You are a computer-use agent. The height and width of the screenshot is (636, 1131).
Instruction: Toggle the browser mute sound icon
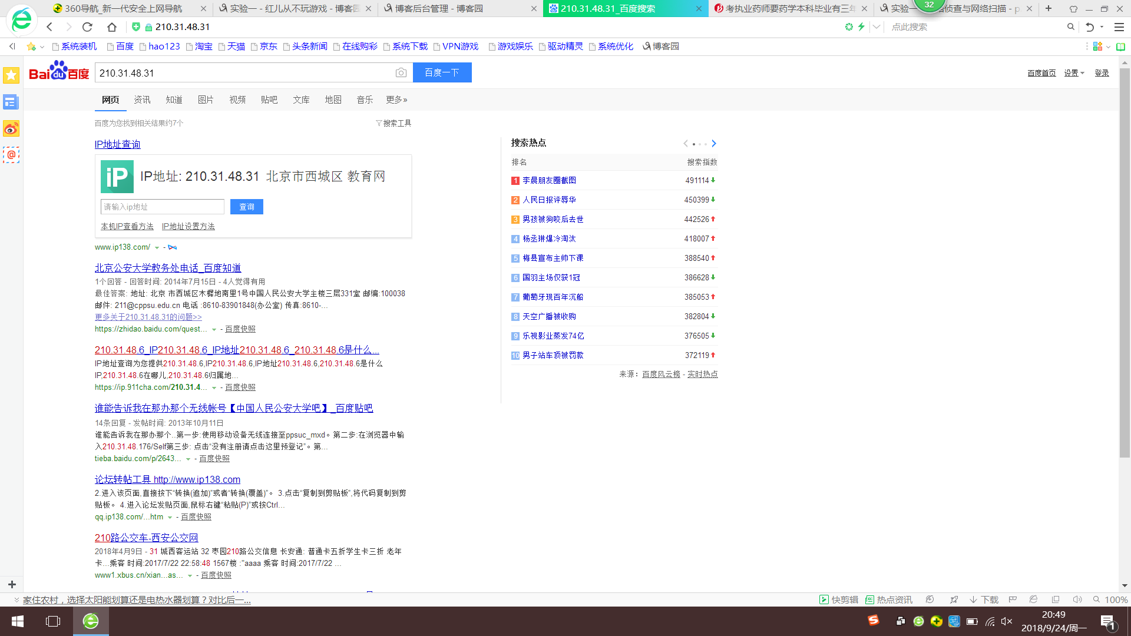point(1077,599)
